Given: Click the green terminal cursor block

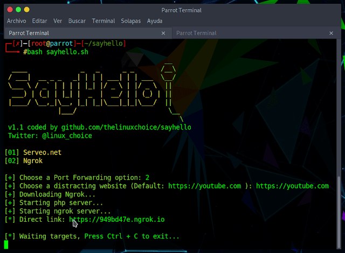Looking at the screenshot, I should coord(6,244).
